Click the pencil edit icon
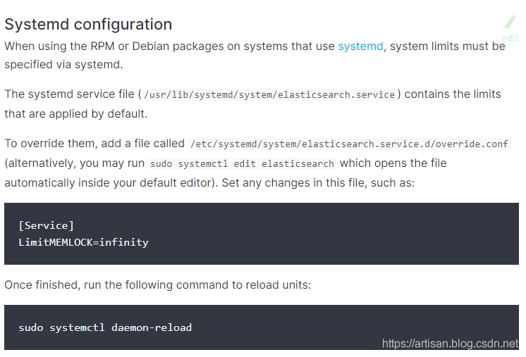 [x=510, y=23]
